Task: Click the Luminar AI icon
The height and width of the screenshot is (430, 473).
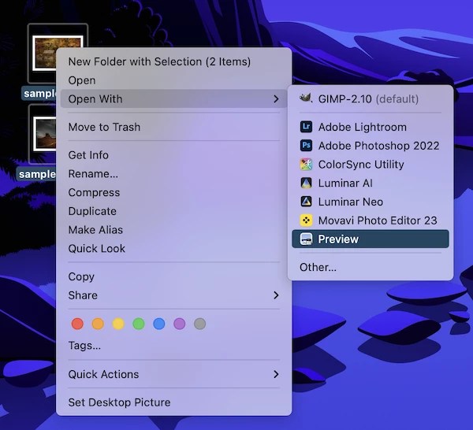Action: click(306, 183)
